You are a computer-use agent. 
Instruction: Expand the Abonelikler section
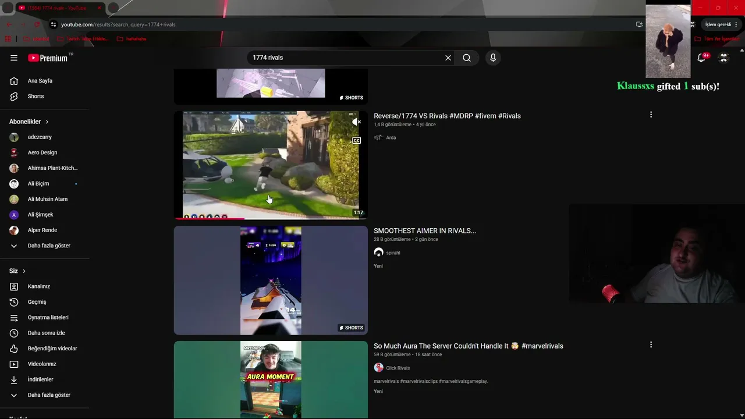click(29, 122)
